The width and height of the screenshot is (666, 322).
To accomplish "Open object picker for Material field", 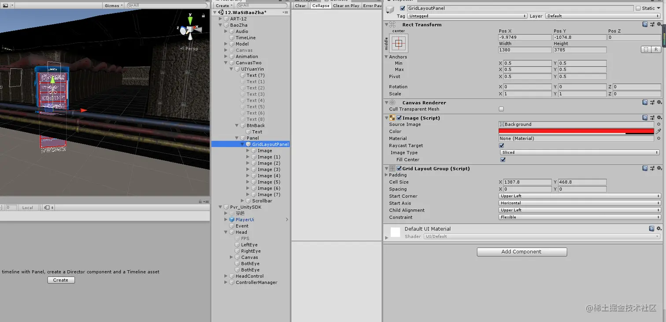I will pos(659,138).
